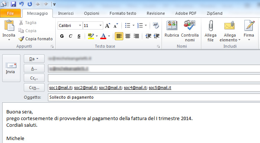
Task: Expand numbered list styles arrow
Action: pos(146,25)
